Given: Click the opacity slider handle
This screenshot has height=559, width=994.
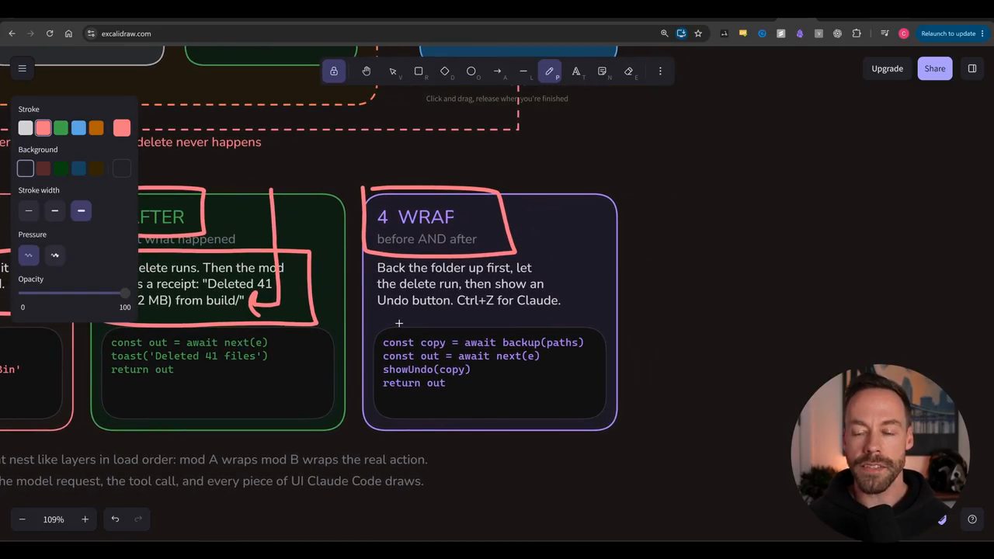Looking at the screenshot, I should click(x=125, y=293).
